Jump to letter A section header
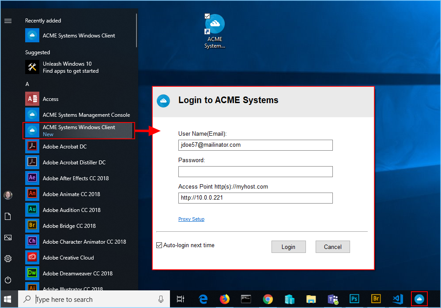The height and width of the screenshot is (308, 441). click(x=27, y=84)
